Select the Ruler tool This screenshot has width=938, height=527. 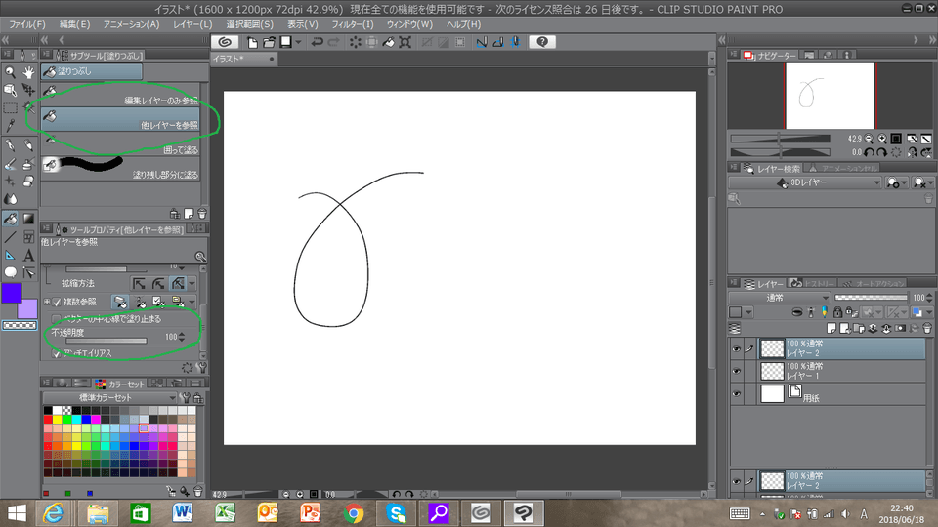(x=10, y=255)
